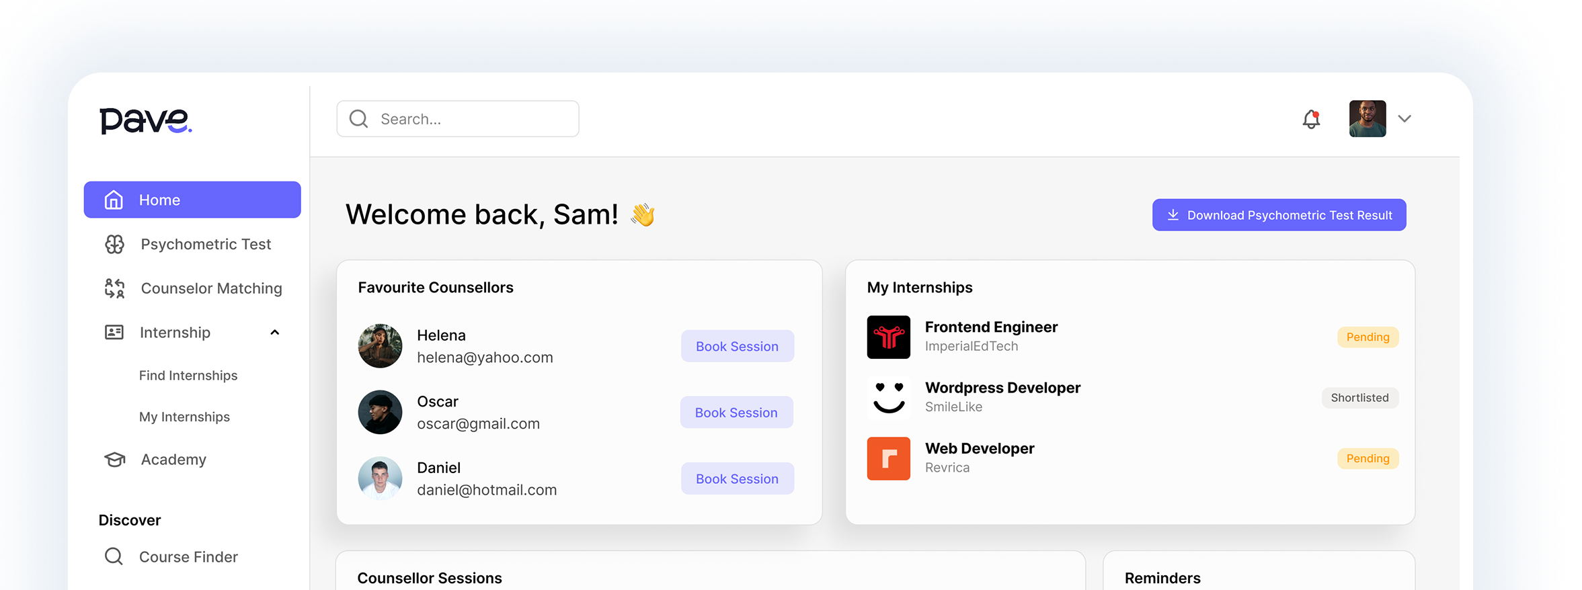Image resolution: width=1582 pixels, height=590 pixels.
Task: Open the Internship menu item
Action: pyautogui.click(x=175, y=333)
